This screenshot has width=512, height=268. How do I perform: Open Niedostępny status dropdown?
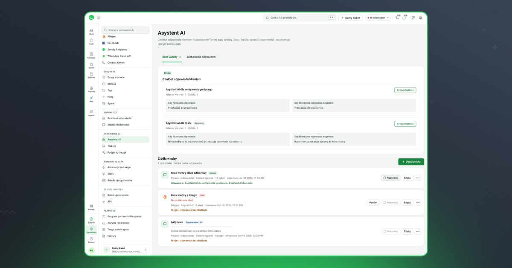pyautogui.click(x=378, y=17)
